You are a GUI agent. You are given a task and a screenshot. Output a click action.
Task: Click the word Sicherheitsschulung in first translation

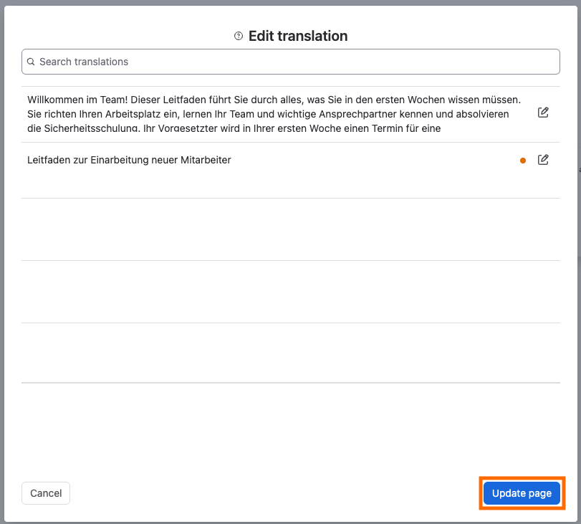(91, 129)
